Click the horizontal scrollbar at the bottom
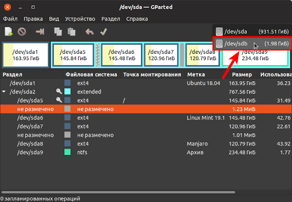 (x=118, y=192)
